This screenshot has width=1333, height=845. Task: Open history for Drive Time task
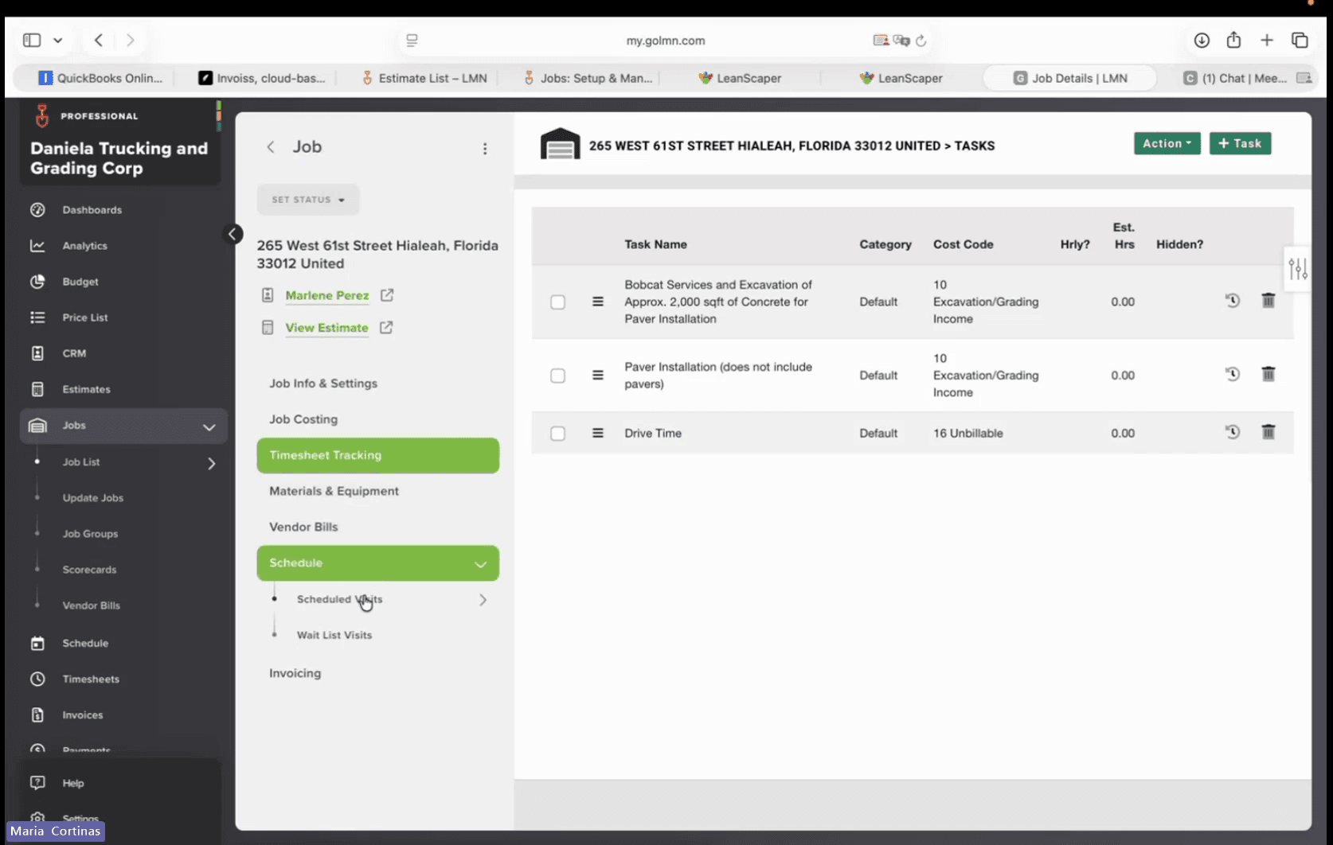(x=1232, y=432)
